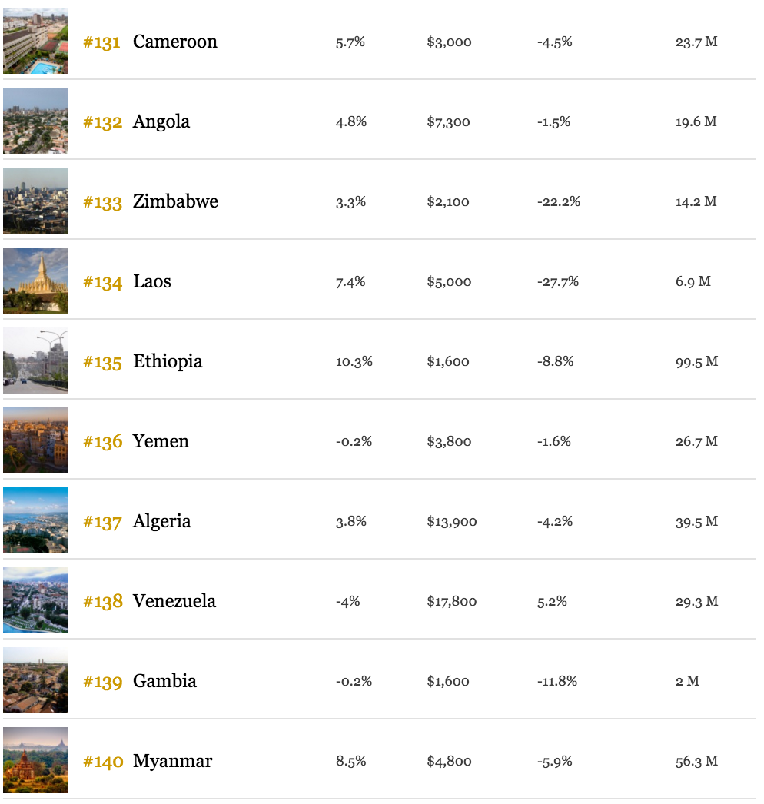Open the Myanmar country name link
This screenshot has height=804, width=764.
coord(173,762)
